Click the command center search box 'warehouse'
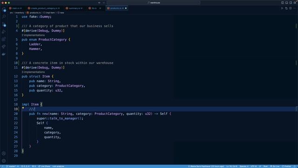The image size is (298, 168). (x=153, y=3)
